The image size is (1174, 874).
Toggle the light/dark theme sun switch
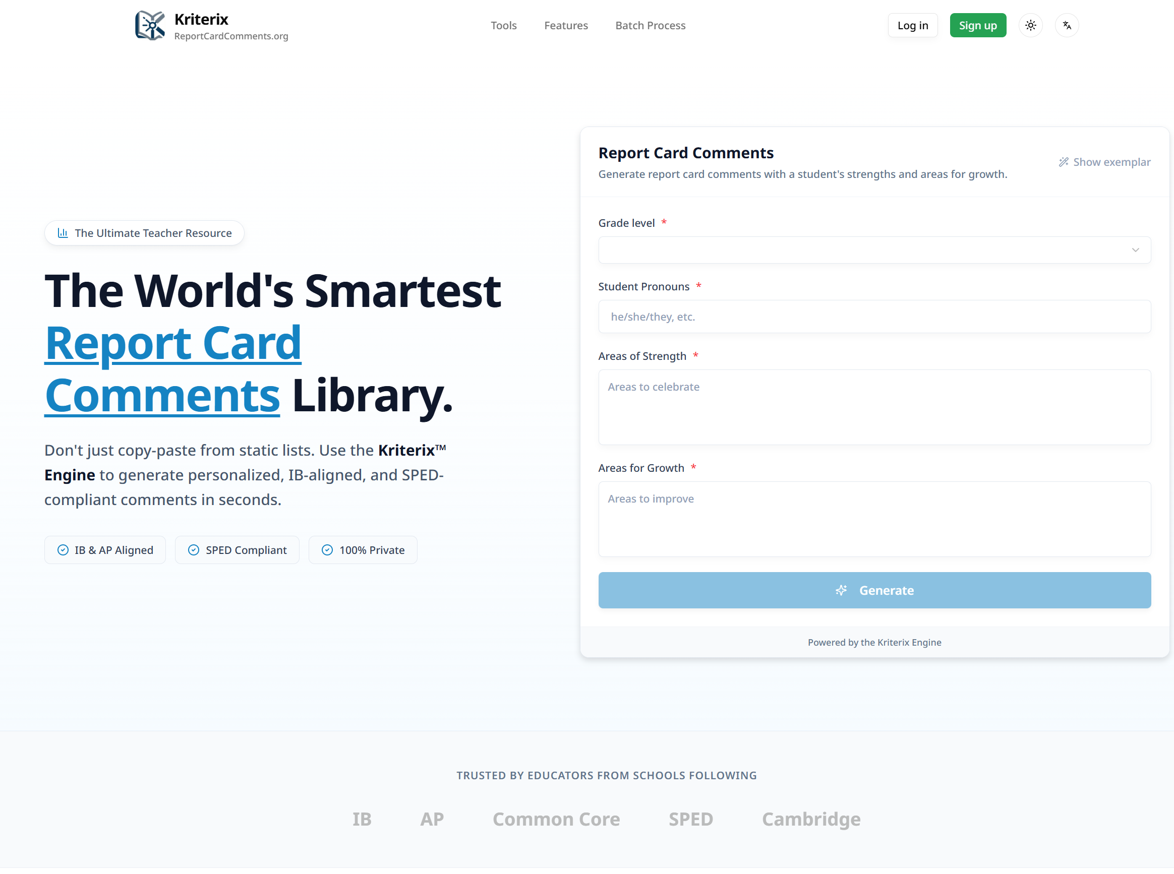click(x=1030, y=25)
